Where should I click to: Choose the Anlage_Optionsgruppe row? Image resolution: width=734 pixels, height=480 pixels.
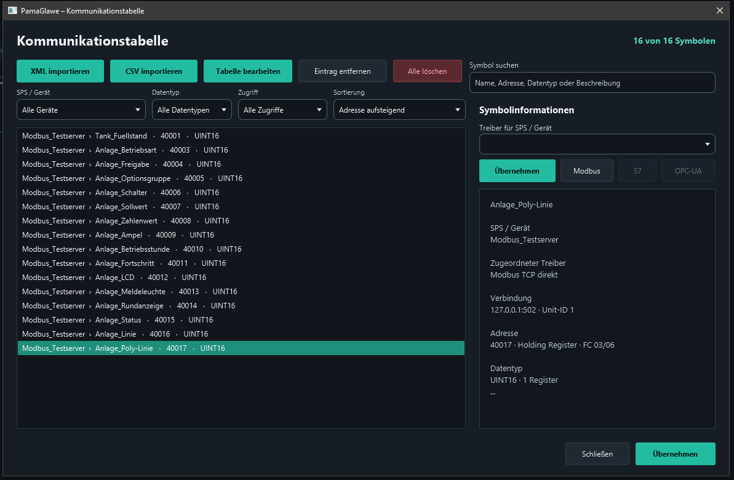coord(241,178)
